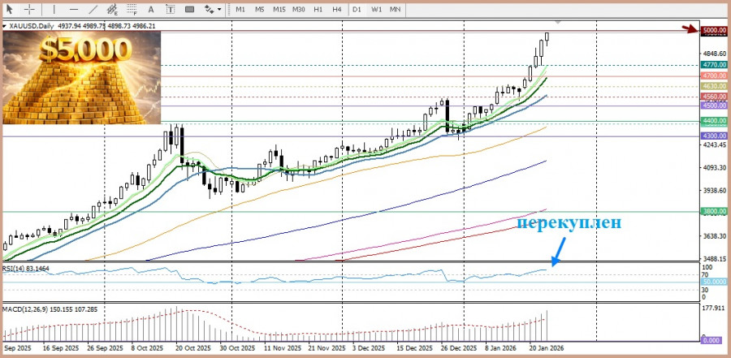Click the 4243.45 price scale value
The width and height of the screenshot is (731, 358).
(x=715, y=145)
